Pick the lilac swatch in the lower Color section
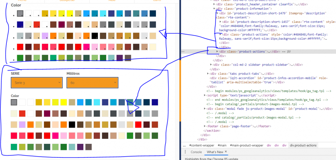 [22, 125]
